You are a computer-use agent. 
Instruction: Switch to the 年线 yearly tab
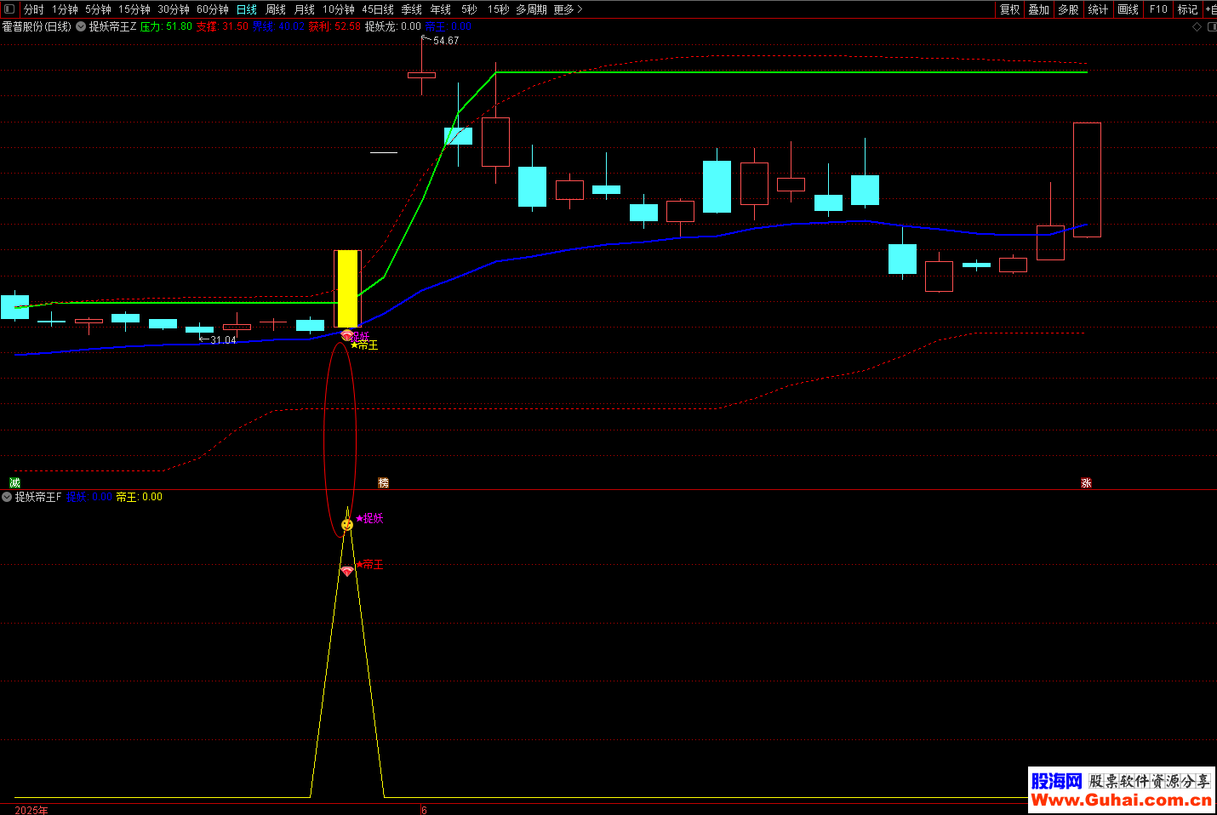(x=440, y=9)
